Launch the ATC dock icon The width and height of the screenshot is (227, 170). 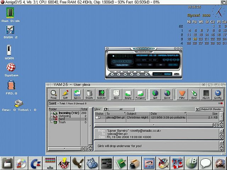tap(177, 164)
